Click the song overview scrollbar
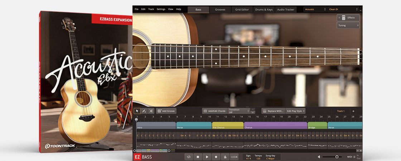 [x=152, y=151]
